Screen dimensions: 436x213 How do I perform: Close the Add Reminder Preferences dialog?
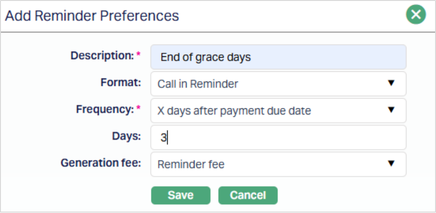416,15
